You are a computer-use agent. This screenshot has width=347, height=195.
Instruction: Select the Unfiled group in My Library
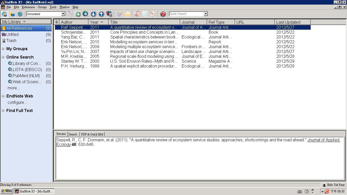pyautogui.click(x=13, y=35)
